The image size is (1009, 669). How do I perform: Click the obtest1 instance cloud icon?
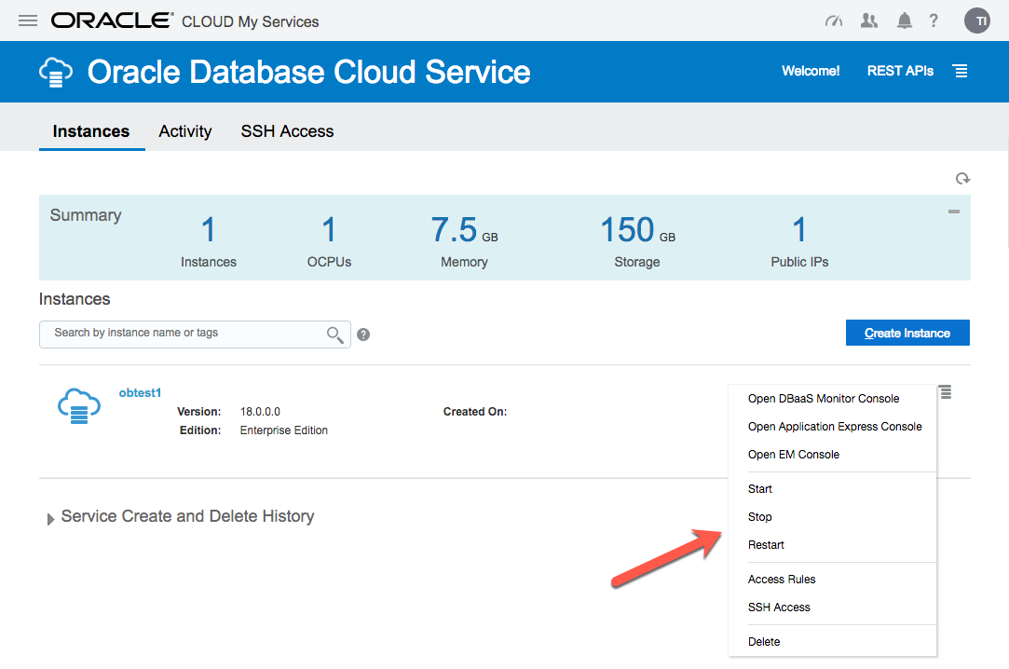79,406
